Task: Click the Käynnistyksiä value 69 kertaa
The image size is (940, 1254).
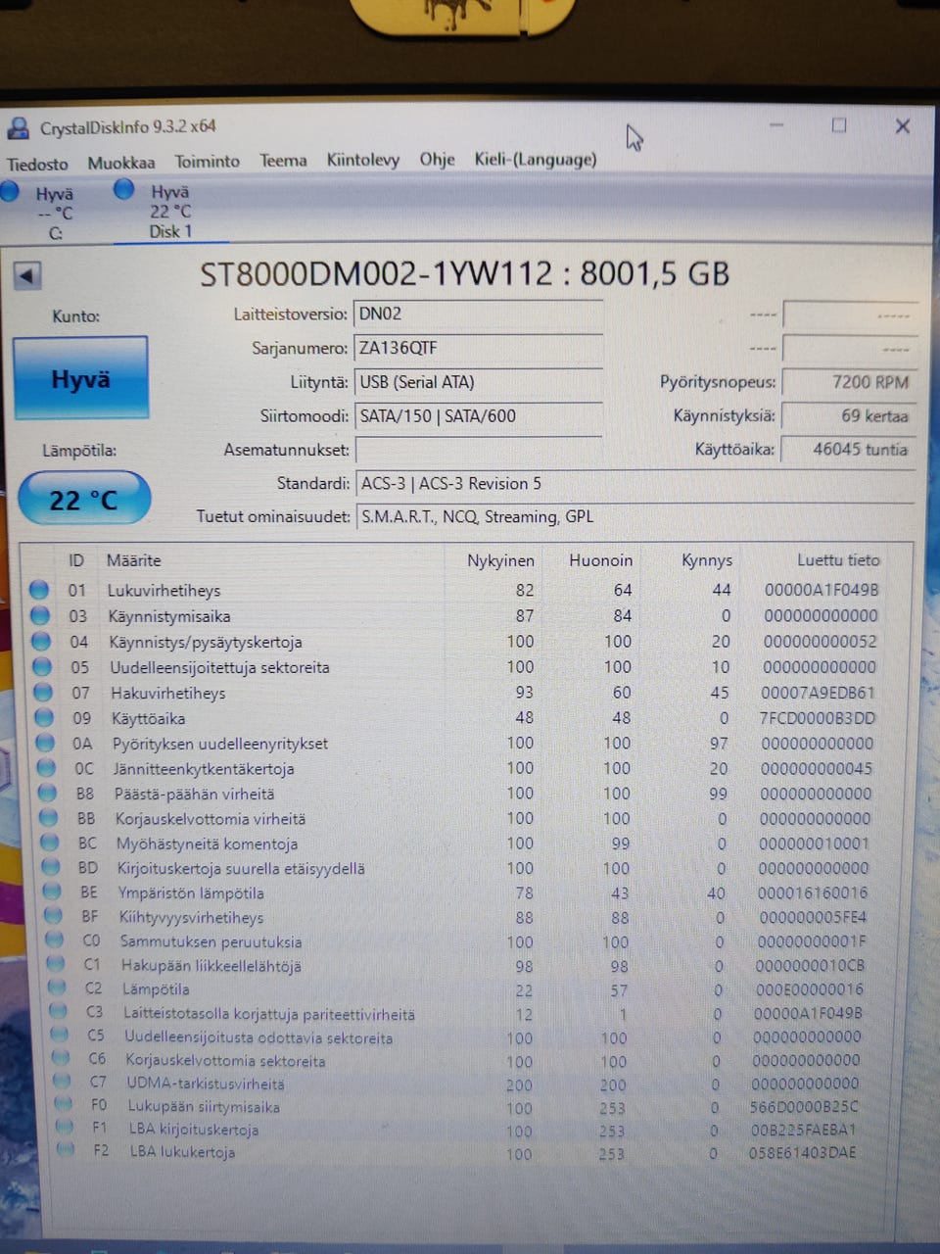Action: point(848,415)
